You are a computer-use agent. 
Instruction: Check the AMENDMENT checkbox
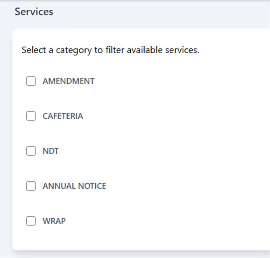pyautogui.click(x=31, y=81)
